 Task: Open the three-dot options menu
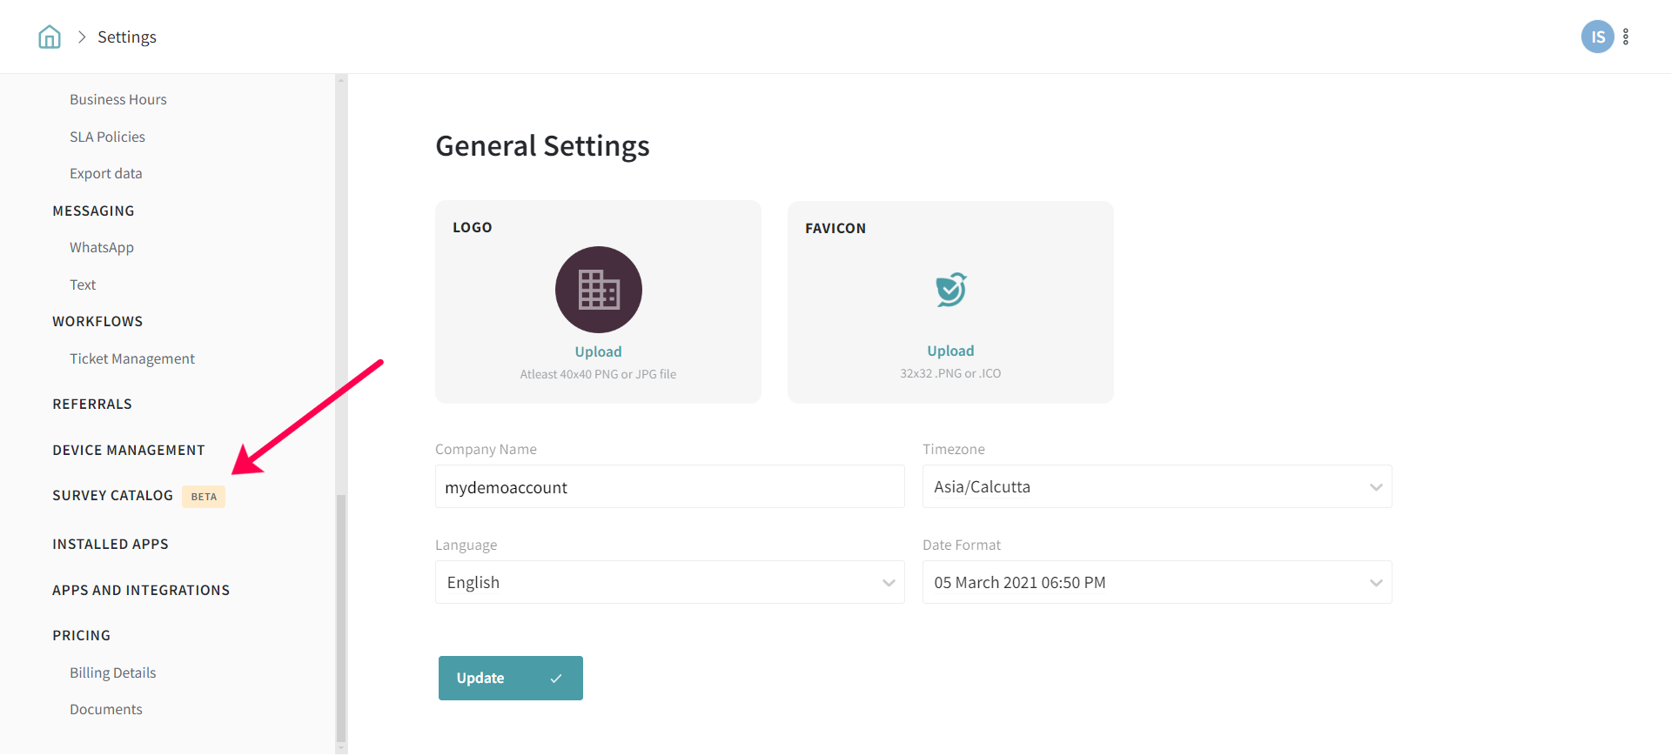[1626, 37]
